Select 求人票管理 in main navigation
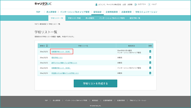Screen dimensions: 191x108 pos(51,12)
